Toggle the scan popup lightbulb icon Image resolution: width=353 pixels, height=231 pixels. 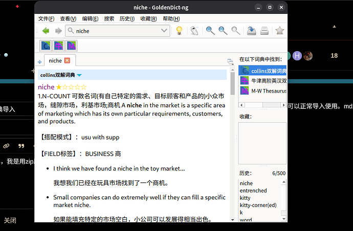point(179,31)
